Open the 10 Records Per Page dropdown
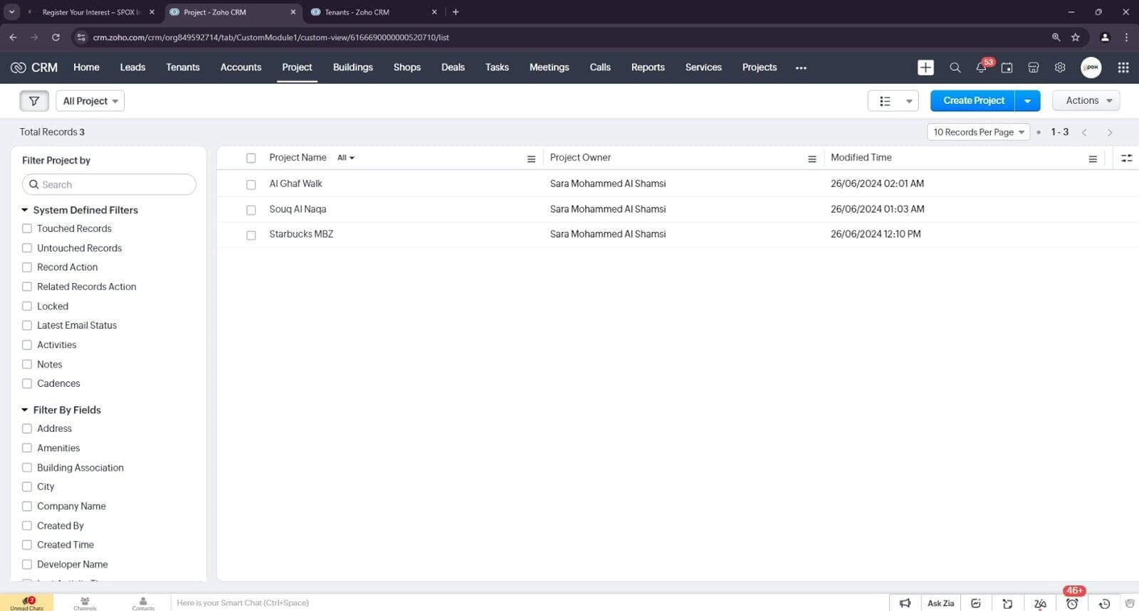Screen dimensions: 1139x611 pyautogui.click(x=978, y=132)
